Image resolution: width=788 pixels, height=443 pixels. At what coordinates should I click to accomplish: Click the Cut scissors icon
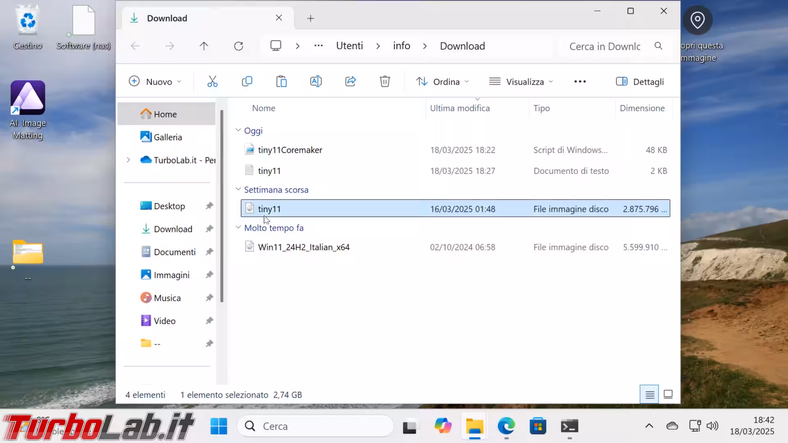[212, 82]
